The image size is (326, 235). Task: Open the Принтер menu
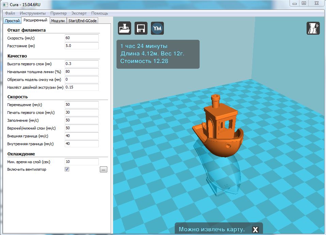click(x=59, y=13)
